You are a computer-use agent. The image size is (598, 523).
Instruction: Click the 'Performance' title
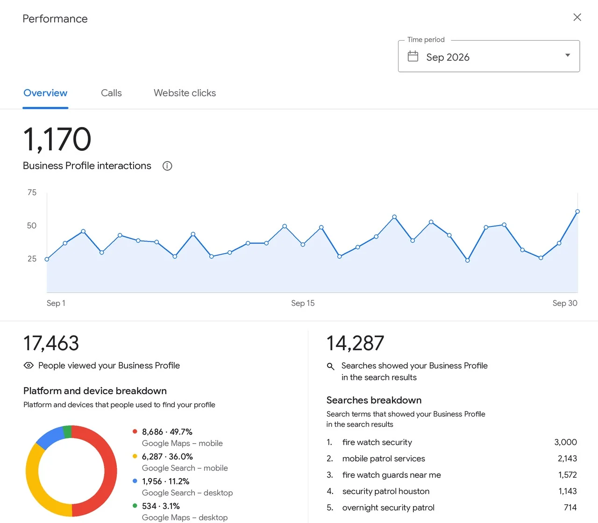(x=55, y=19)
